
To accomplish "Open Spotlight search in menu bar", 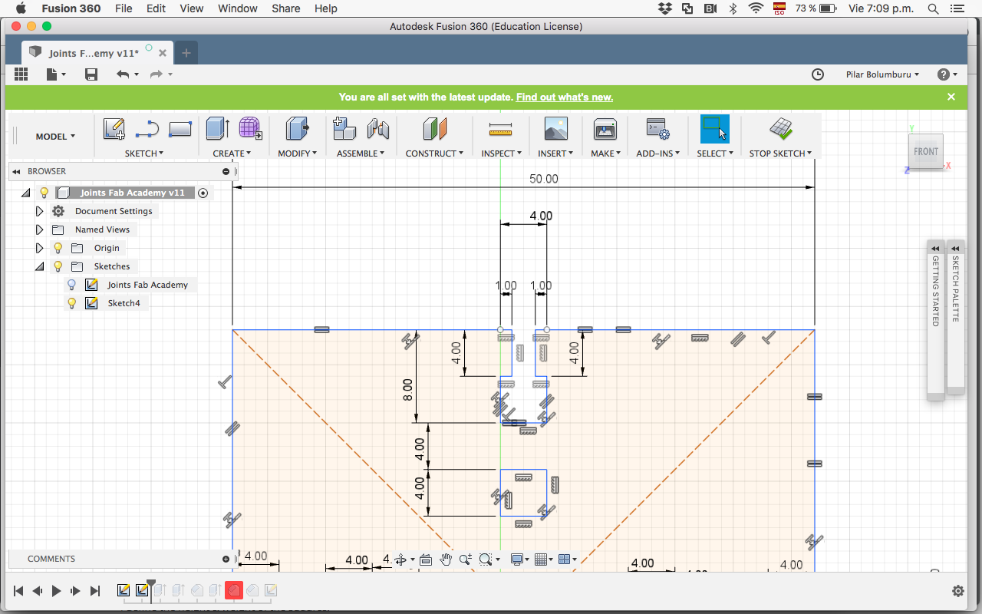I will point(933,8).
